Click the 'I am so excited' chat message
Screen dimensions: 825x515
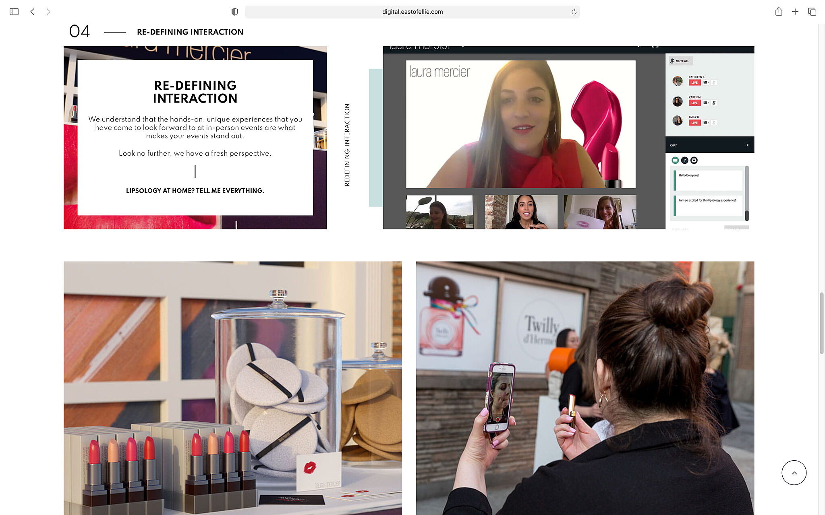point(708,205)
